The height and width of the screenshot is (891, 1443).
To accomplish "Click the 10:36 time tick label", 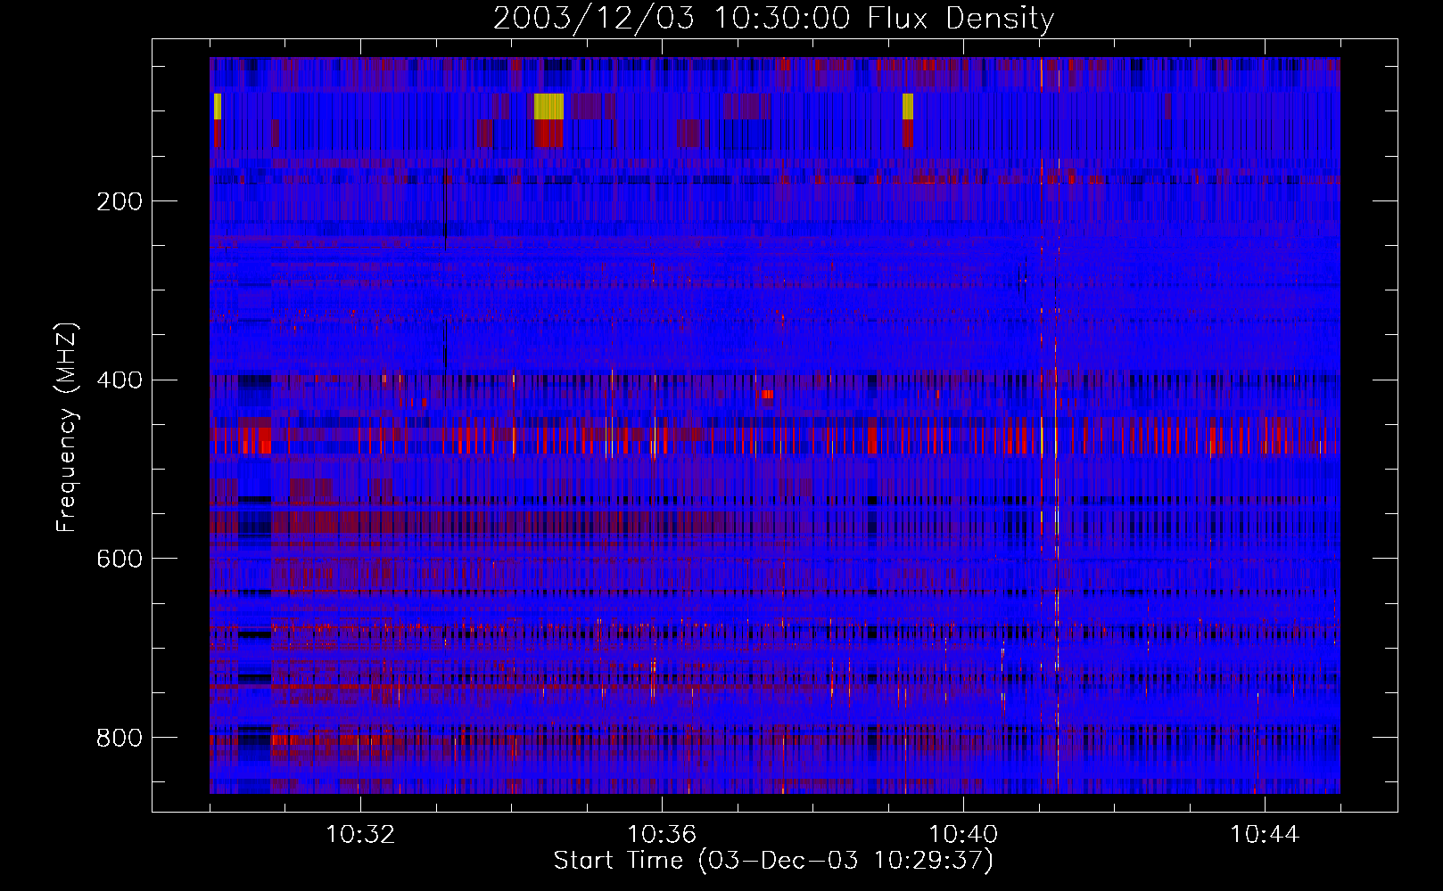I will [662, 834].
